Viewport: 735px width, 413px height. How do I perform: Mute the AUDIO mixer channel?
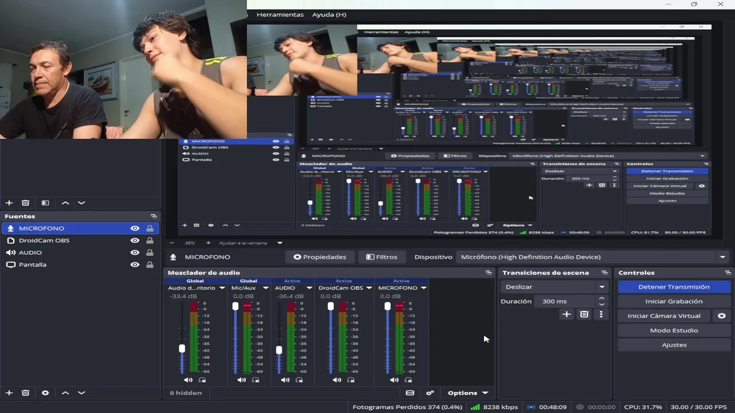(x=285, y=380)
